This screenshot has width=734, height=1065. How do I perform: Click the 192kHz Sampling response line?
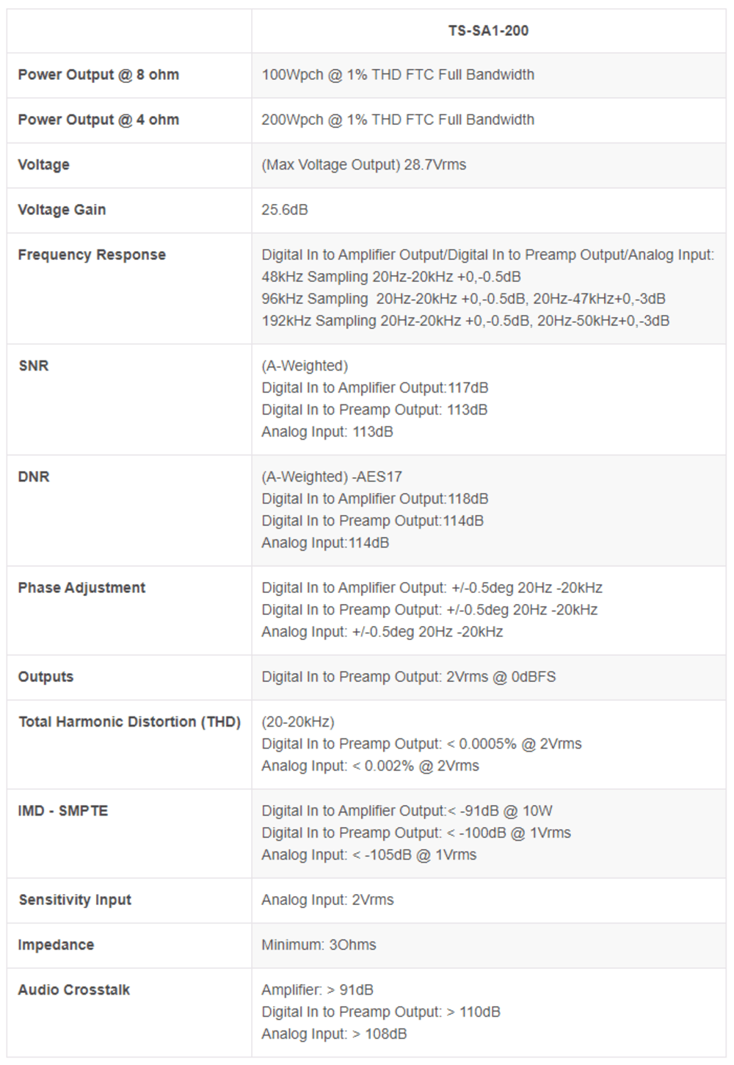(x=465, y=321)
